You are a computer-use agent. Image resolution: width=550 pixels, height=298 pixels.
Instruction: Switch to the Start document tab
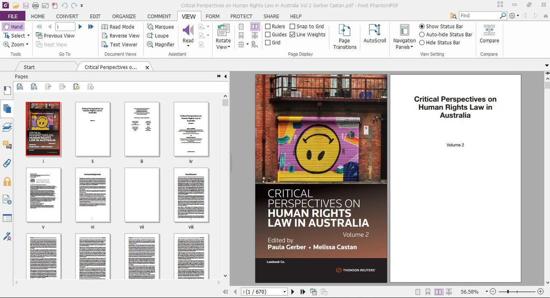(x=29, y=67)
